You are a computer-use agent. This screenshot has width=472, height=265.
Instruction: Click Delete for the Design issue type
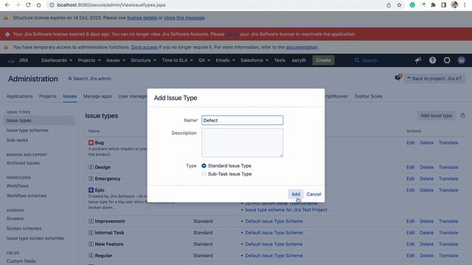pos(426,167)
